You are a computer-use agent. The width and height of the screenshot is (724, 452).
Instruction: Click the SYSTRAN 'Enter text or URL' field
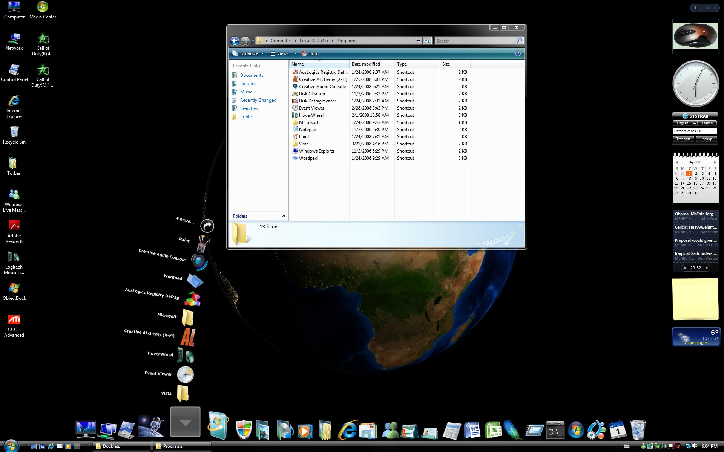point(695,131)
